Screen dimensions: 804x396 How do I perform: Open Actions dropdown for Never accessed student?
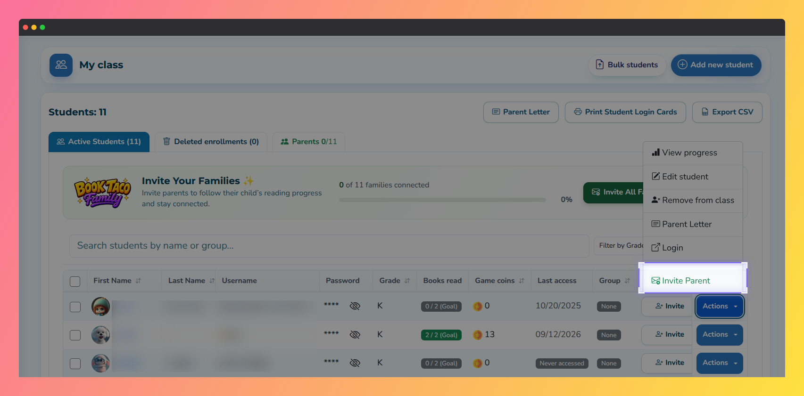point(720,363)
